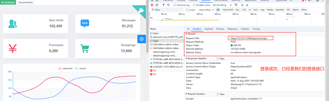Filter requests by WS
The image size is (329, 101).
coord(288,10)
